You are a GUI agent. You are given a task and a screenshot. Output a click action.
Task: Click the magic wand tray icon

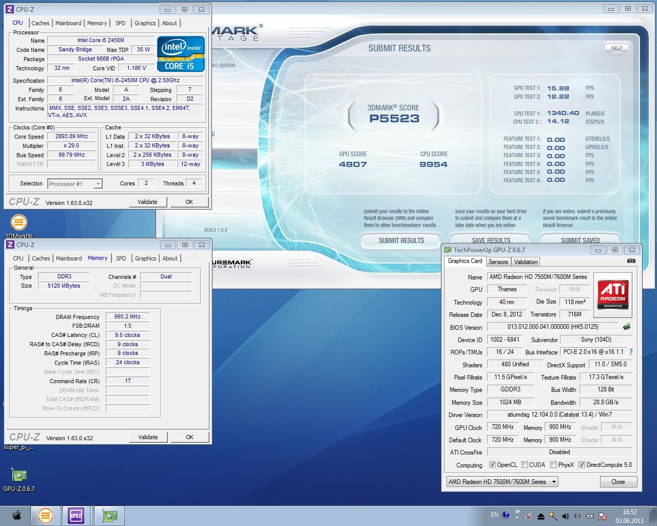[x=553, y=516]
